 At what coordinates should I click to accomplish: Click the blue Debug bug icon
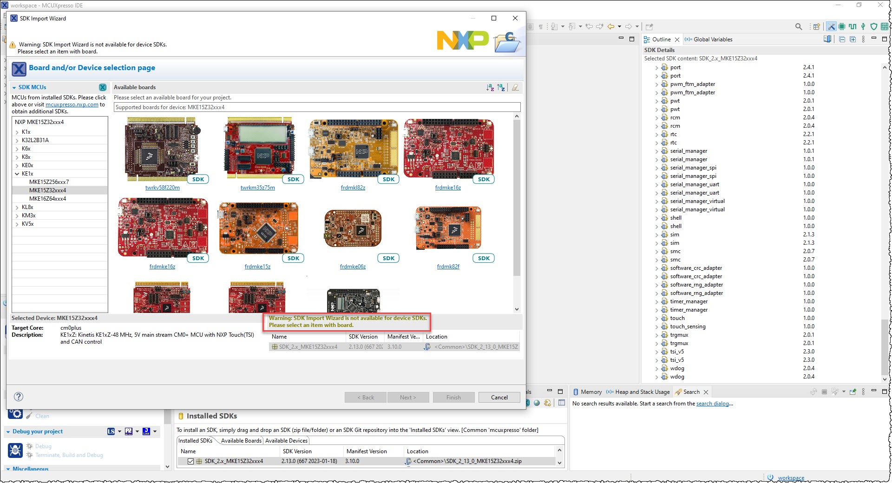click(15, 450)
